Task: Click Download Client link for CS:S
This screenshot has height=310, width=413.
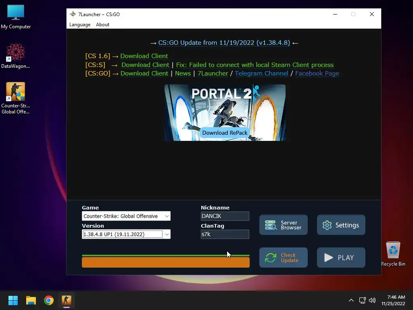Action: click(145, 65)
